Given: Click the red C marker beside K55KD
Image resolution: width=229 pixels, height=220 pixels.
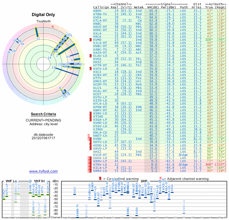Looking at the screenshot, I should (x=90, y=116).
